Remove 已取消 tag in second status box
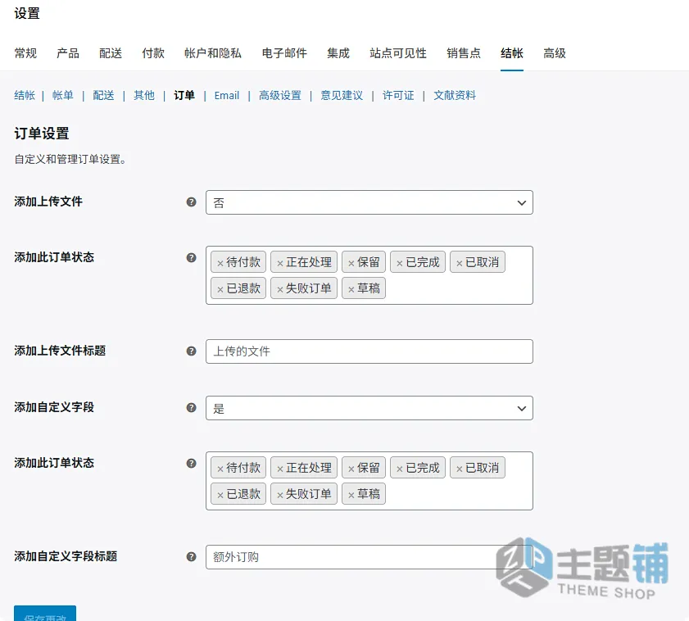 pos(459,469)
